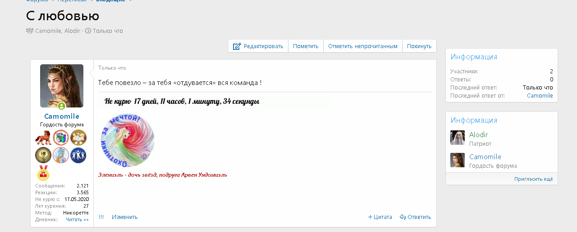Screen dimensions: 577x232
Task: Click the title С любовью
Action: [x=63, y=16]
